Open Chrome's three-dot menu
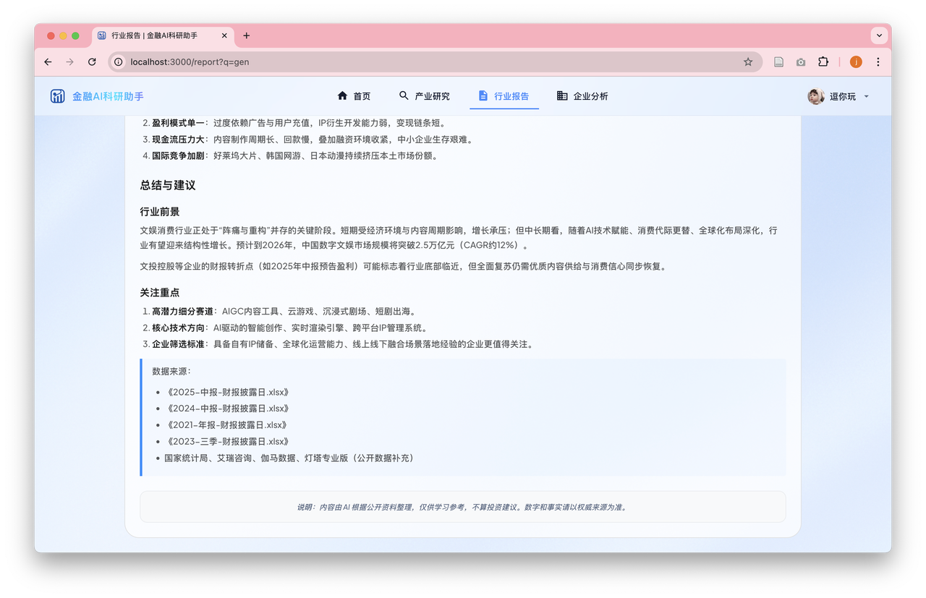Screen dimensions: 926x598 pos(878,62)
